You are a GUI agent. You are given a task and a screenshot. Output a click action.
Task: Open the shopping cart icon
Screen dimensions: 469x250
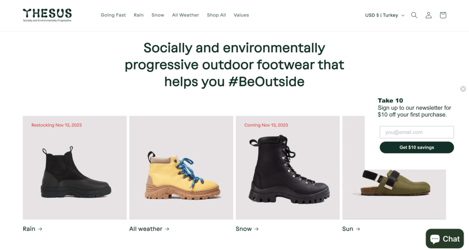(443, 15)
